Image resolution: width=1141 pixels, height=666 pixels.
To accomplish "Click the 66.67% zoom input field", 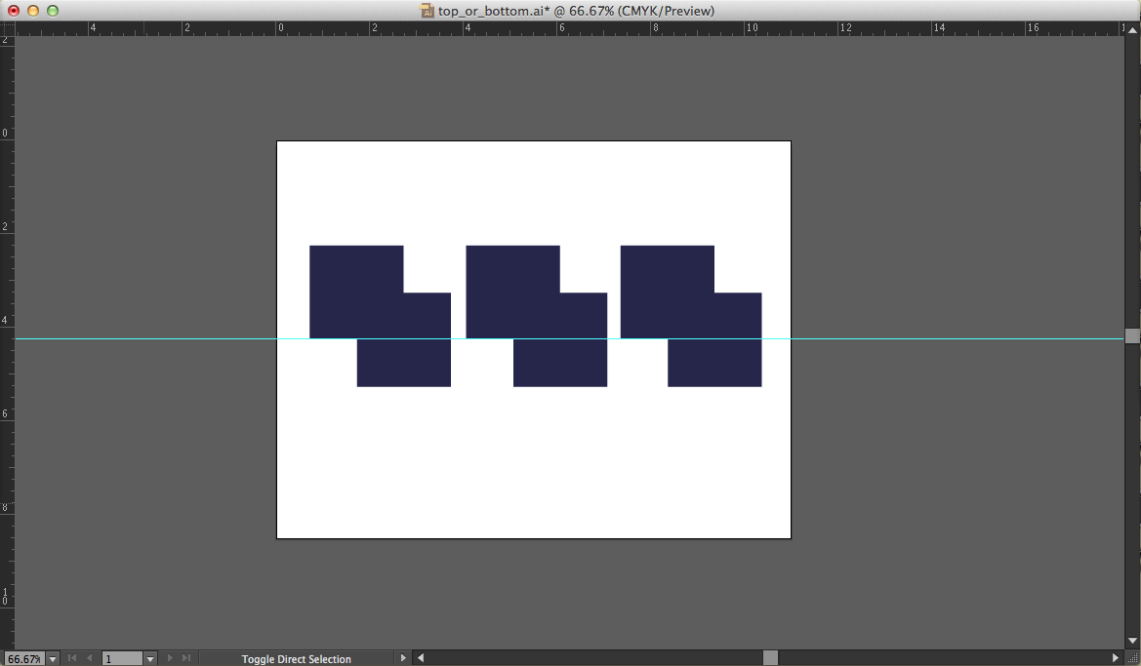I will coord(24,659).
